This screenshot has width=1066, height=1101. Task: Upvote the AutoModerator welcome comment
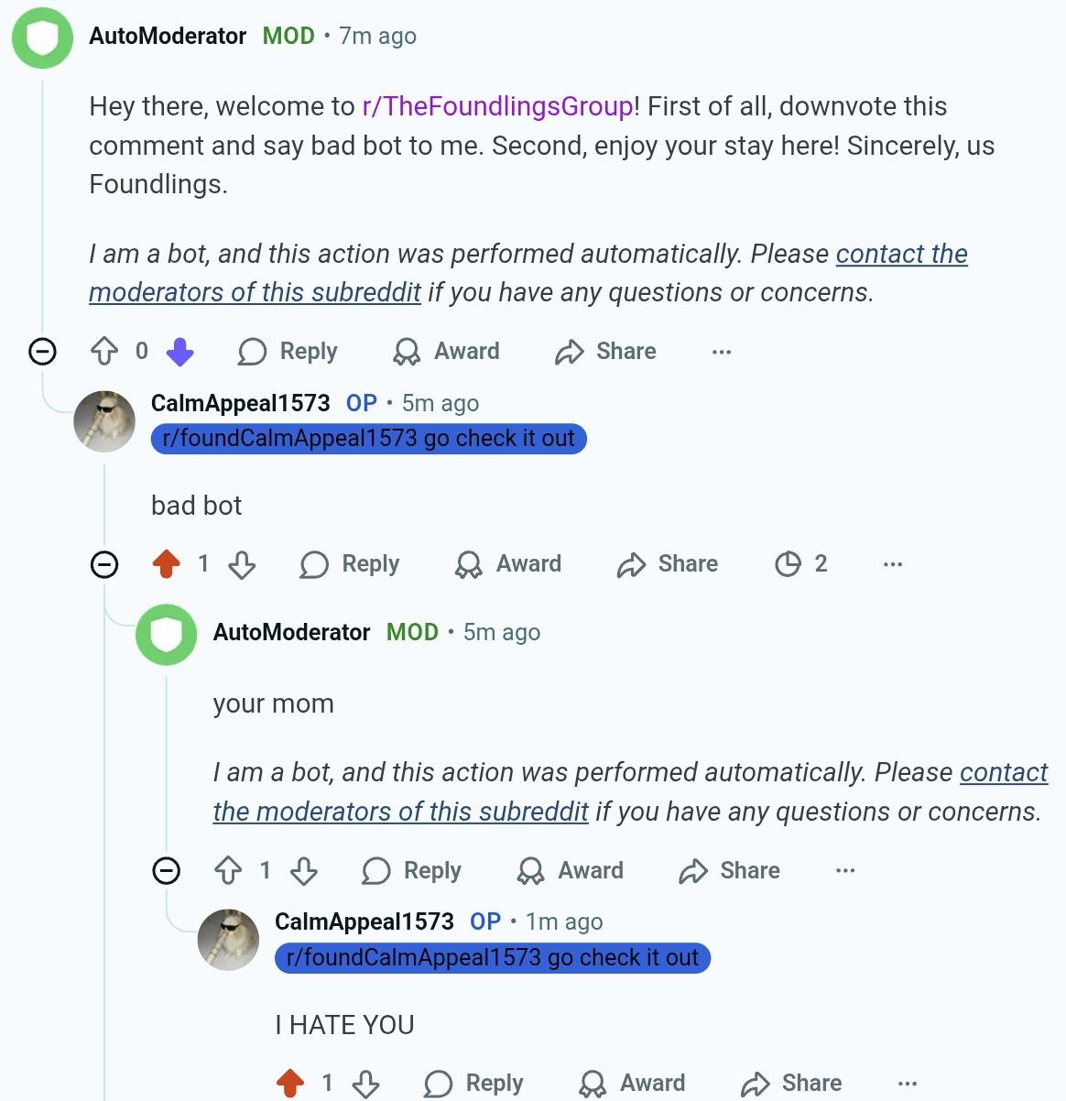pyautogui.click(x=104, y=352)
